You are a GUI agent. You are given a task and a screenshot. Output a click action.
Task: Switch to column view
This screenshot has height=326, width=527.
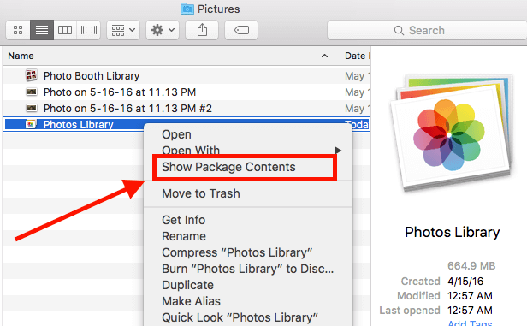tap(65, 30)
